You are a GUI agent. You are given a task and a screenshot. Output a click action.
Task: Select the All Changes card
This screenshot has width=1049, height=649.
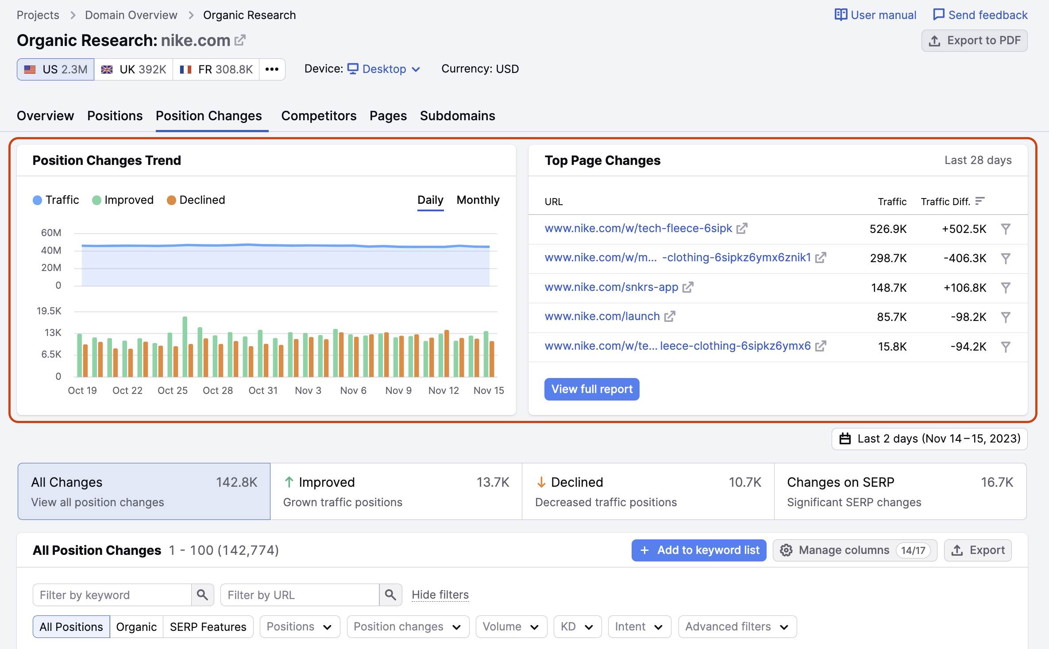(x=144, y=491)
